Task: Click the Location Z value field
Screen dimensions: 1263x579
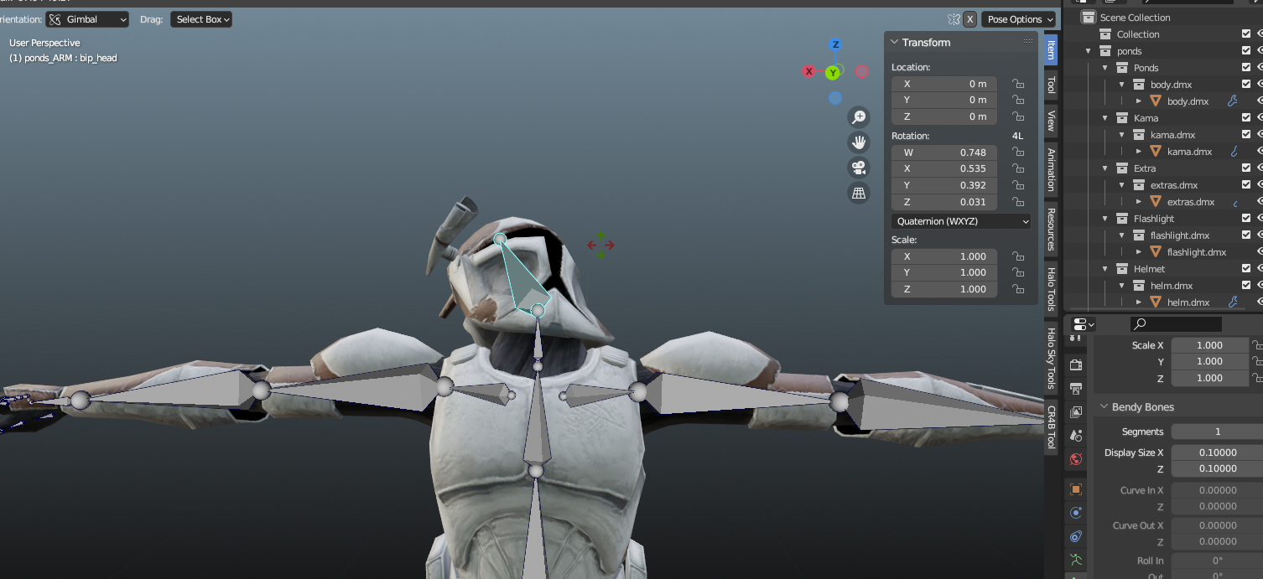Action: (x=944, y=116)
